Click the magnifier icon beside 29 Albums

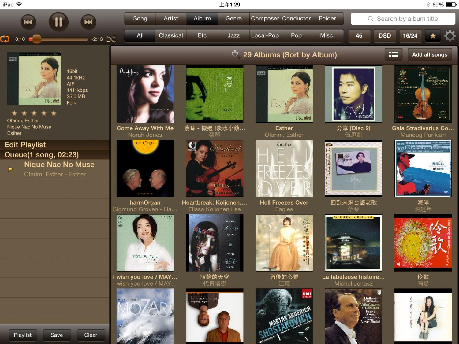(236, 55)
